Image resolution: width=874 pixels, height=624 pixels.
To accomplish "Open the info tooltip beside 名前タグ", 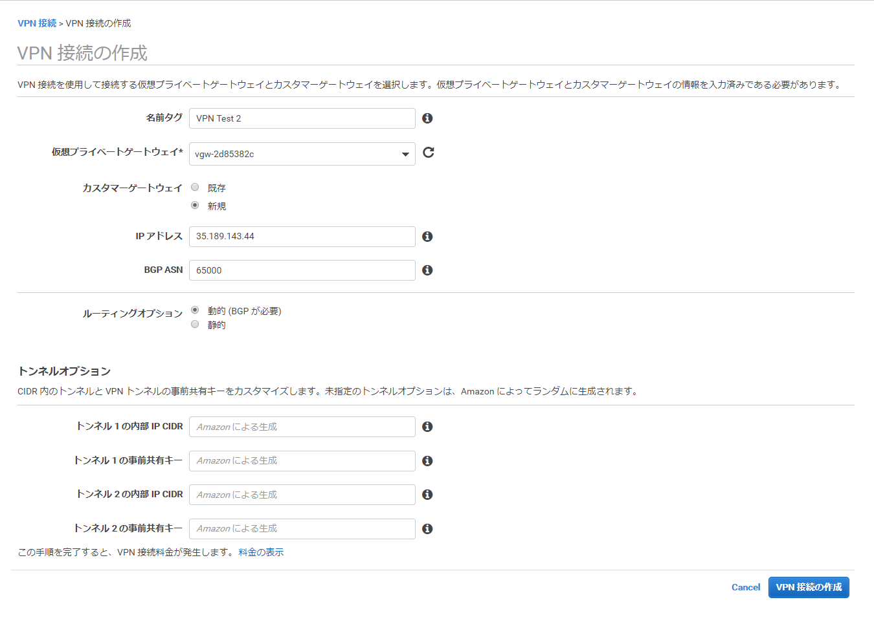I will [x=427, y=118].
